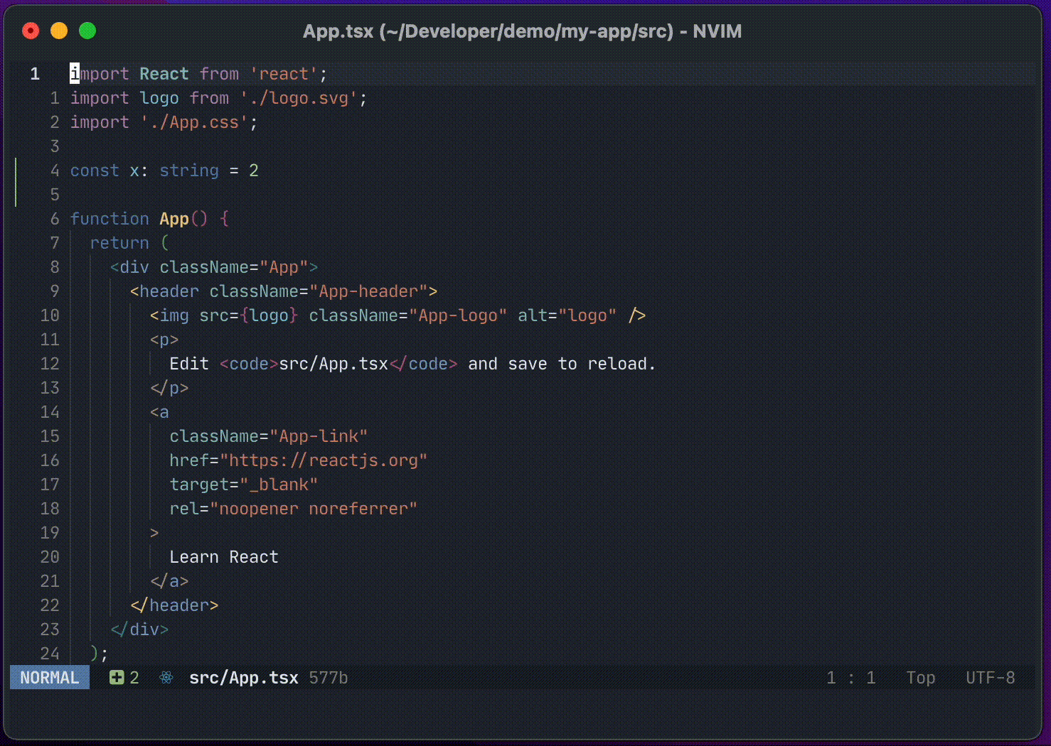This screenshot has height=746, width=1051.
Task: Click the "App-header" className value
Action: [368, 291]
